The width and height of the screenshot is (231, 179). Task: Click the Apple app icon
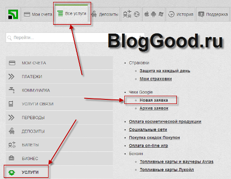(x=146, y=14)
